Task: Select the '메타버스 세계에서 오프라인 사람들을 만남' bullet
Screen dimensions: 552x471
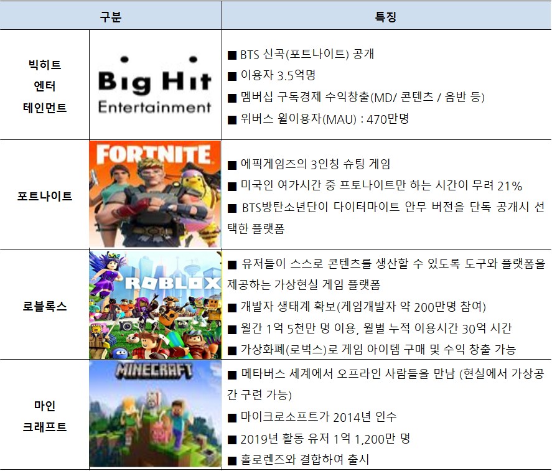Action: pyautogui.click(x=386, y=384)
